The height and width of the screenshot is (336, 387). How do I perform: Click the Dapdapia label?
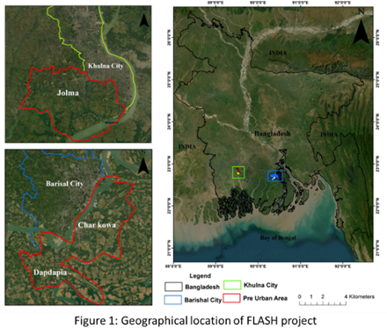click(x=50, y=273)
